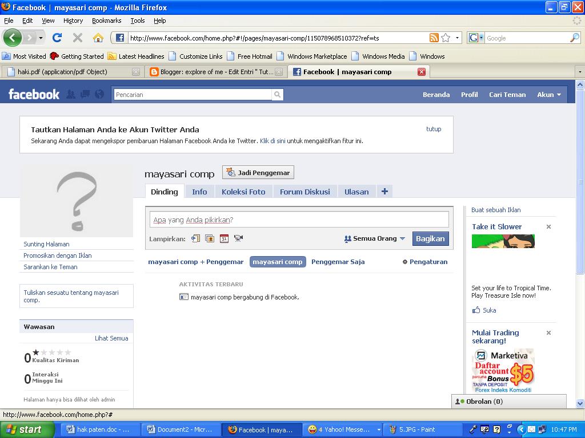Click the page vertical scrollbar thumb
The height and width of the screenshot is (438, 585).
click(x=580, y=181)
